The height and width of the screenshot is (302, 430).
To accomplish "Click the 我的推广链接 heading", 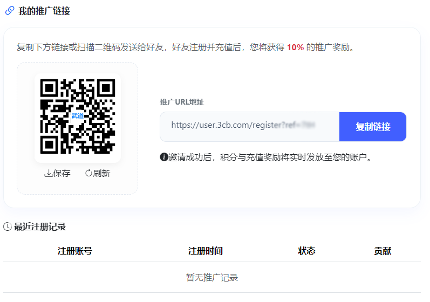I will 44,11.
